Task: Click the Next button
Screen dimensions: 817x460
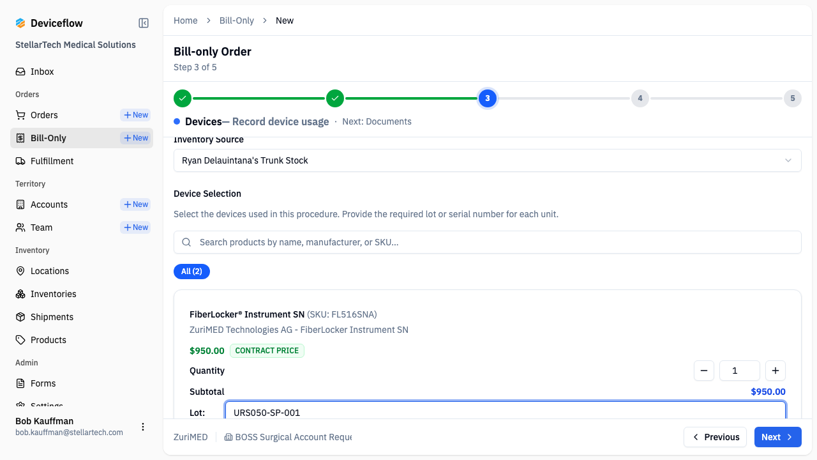Action: coord(778,437)
